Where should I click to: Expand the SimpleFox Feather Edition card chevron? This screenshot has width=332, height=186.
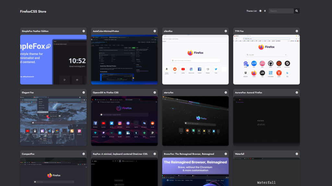[84, 31]
